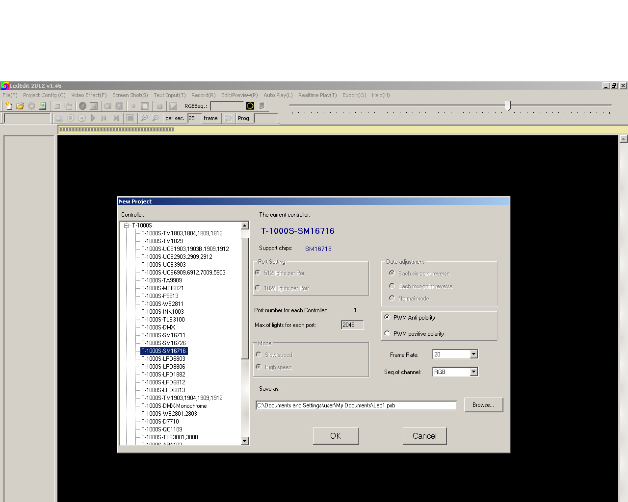Select 512 lights per Port option

[258, 273]
